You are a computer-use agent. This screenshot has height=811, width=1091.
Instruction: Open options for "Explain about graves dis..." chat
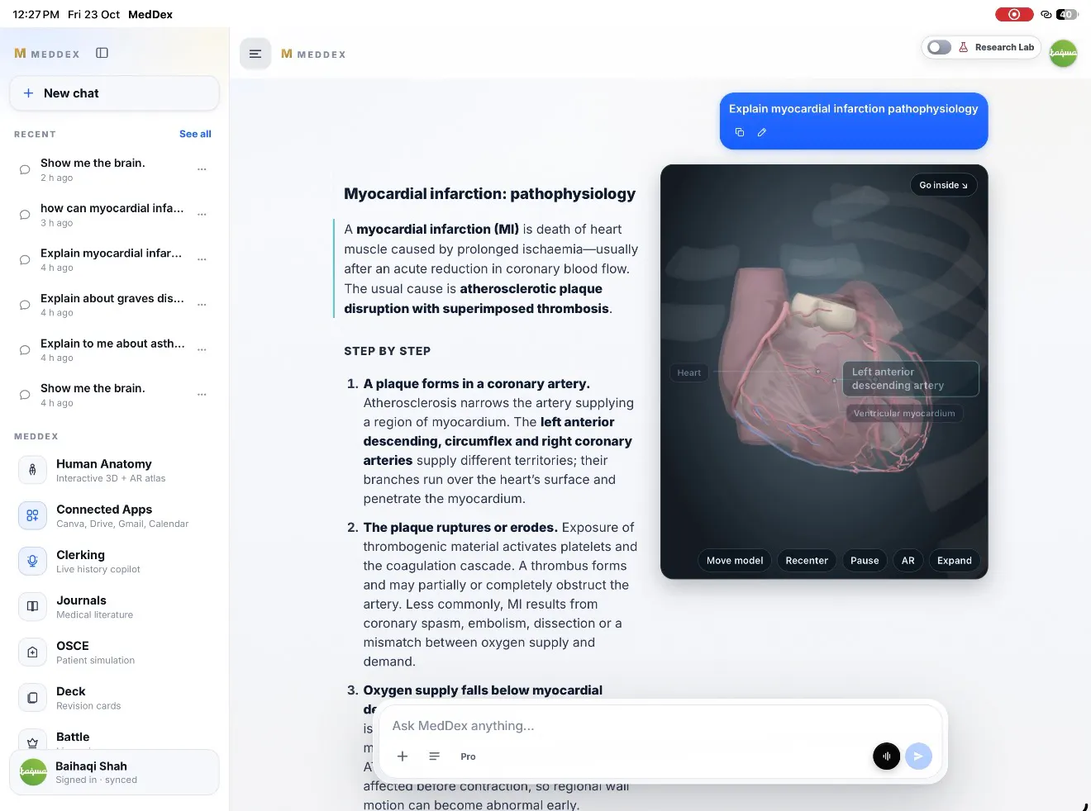click(x=202, y=305)
